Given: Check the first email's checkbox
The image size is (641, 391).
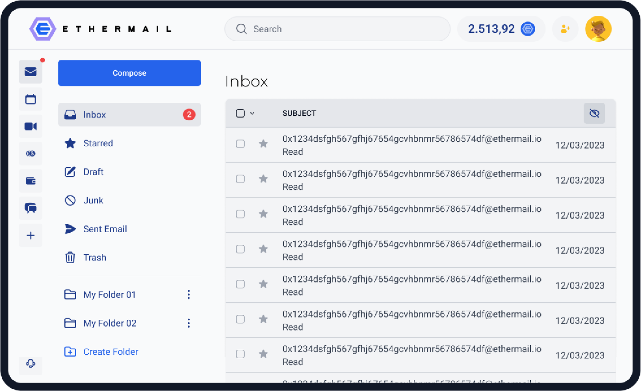Looking at the screenshot, I should click(x=240, y=144).
